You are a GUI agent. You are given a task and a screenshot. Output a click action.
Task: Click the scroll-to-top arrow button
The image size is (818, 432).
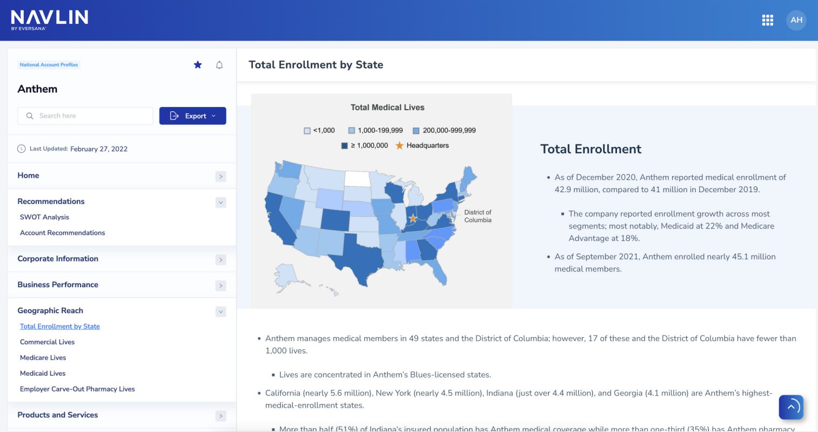pyautogui.click(x=791, y=407)
